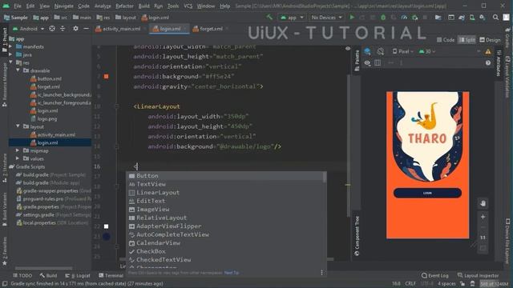Click the orientation rotate icon in preview
Viewport: 513px width, 288px height.
[380, 51]
